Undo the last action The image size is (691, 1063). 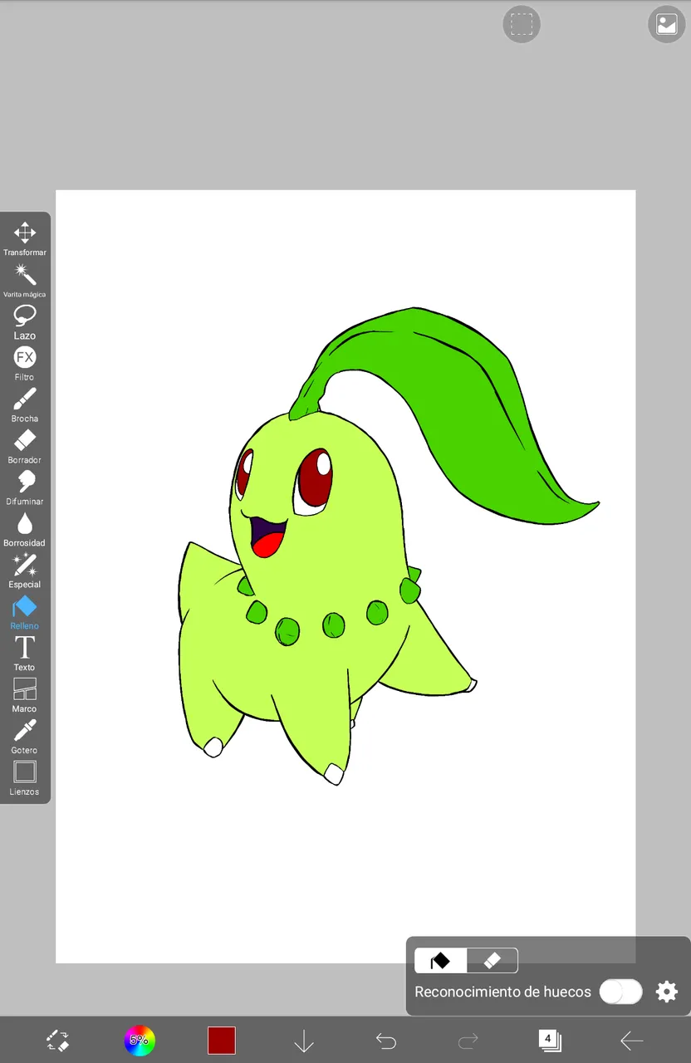[386, 1041]
